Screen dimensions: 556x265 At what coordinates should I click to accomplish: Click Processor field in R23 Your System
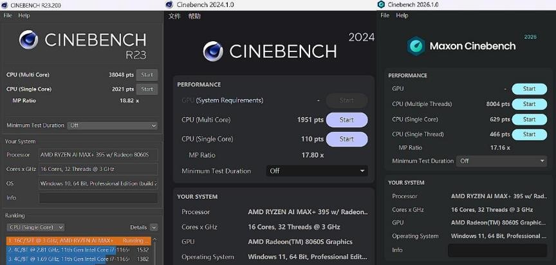[x=98, y=155]
